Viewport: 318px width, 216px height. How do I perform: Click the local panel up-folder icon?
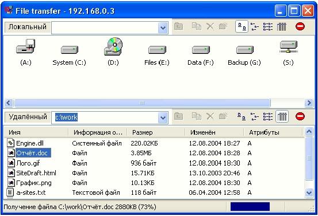(179, 26)
